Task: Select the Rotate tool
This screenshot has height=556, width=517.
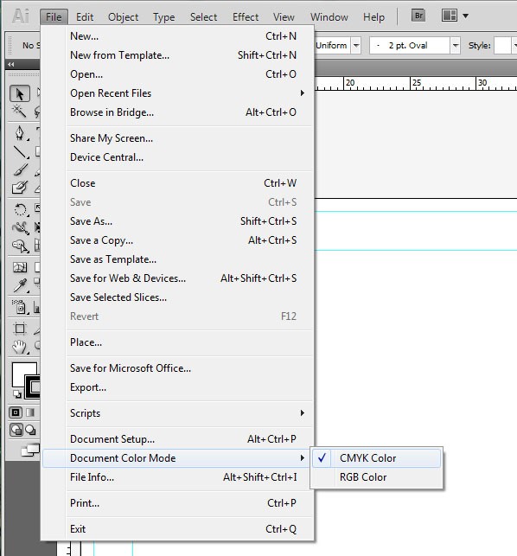Action: coord(20,209)
